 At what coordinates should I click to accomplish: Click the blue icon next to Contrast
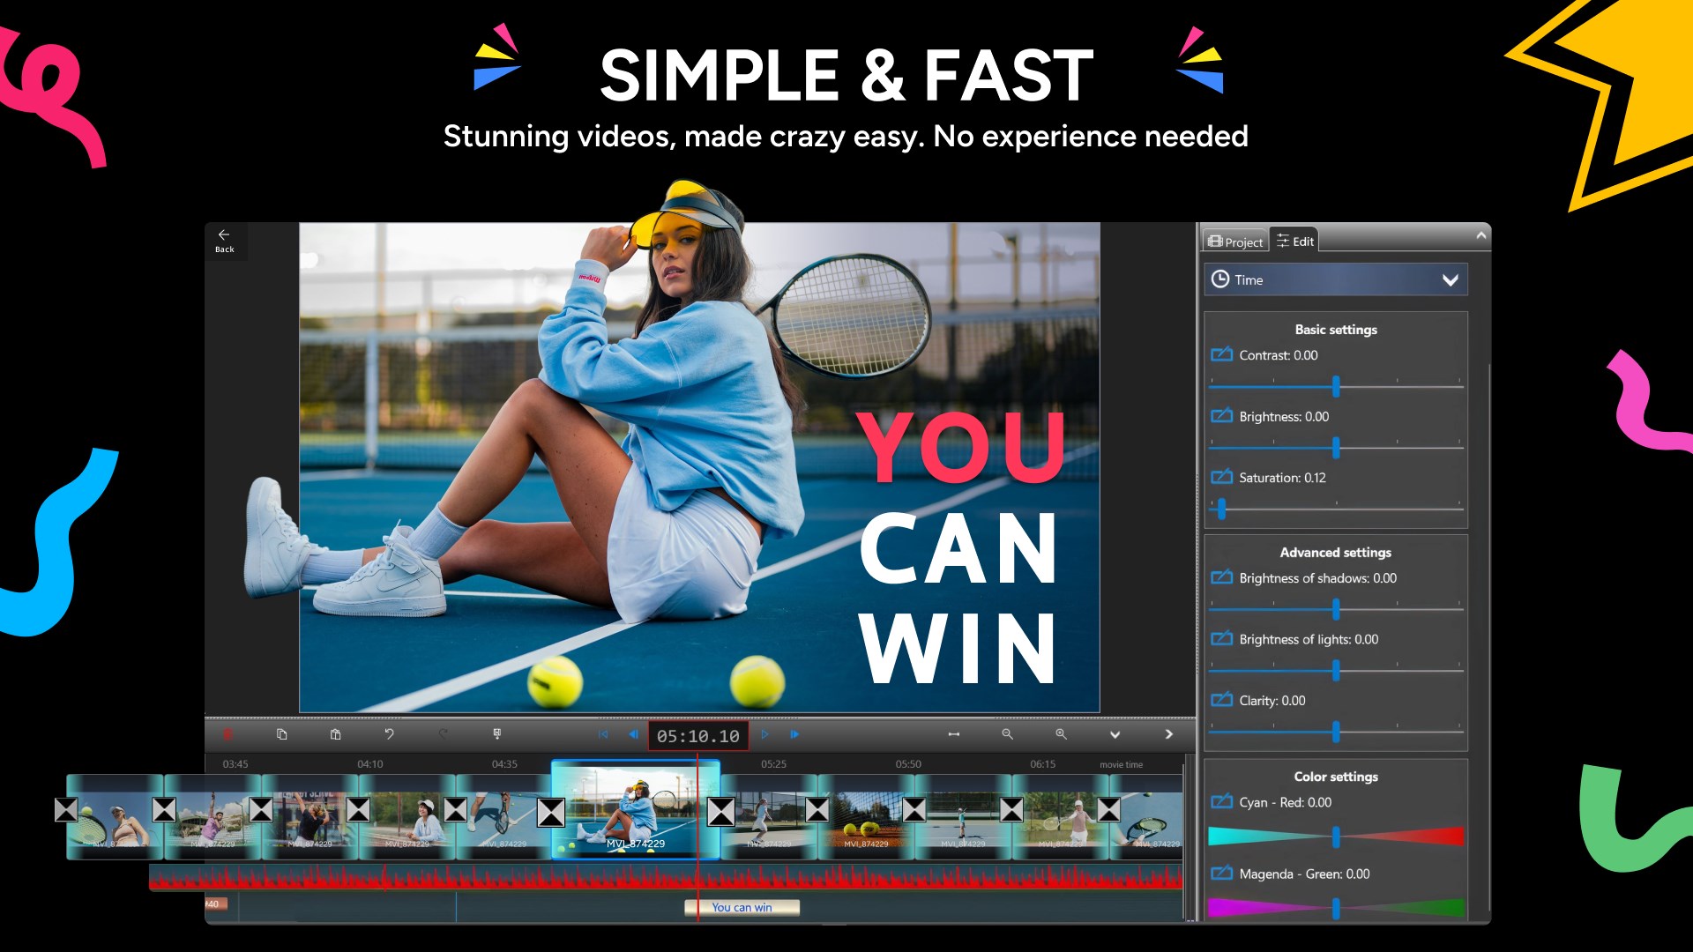1222,354
